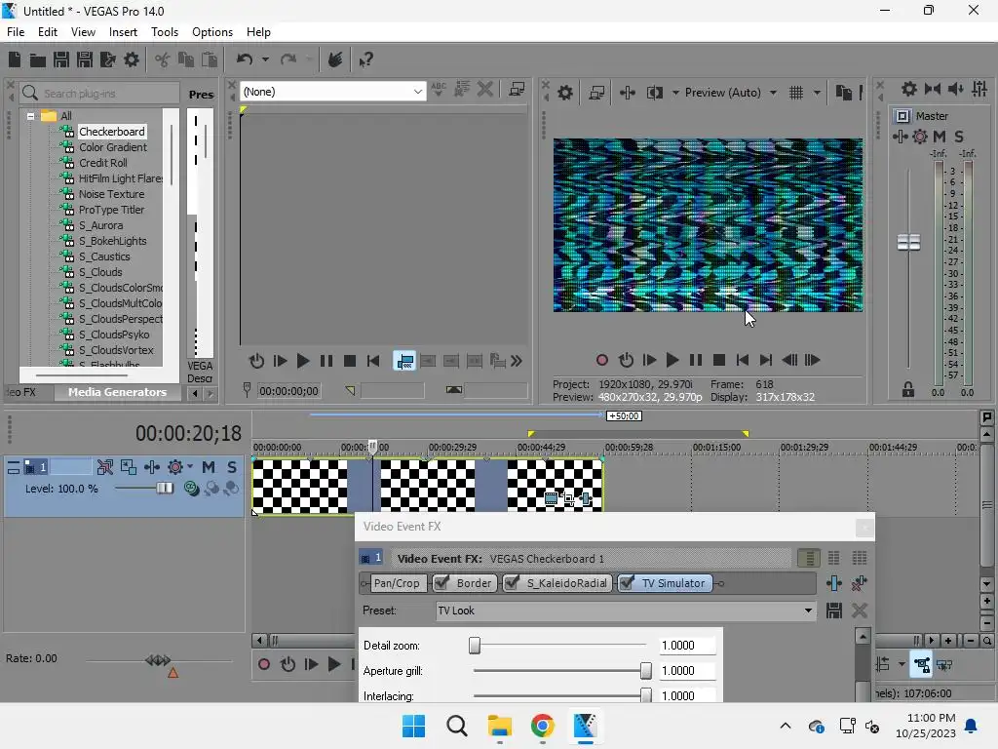Open File Explorer from the taskbar
998x749 pixels.
coord(500,726)
